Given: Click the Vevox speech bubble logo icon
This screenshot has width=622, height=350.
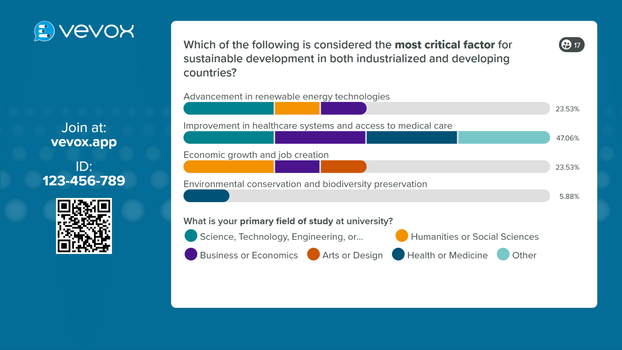Looking at the screenshot, I should tap(44, 31).
